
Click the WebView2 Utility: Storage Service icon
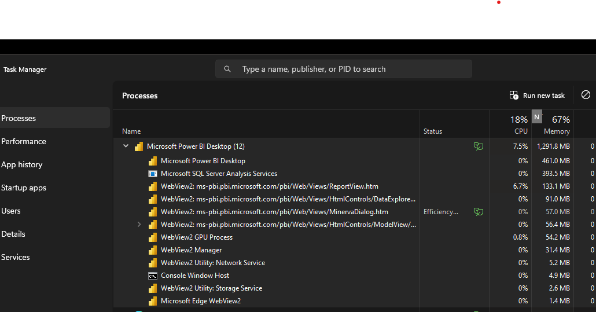(152, 288)
